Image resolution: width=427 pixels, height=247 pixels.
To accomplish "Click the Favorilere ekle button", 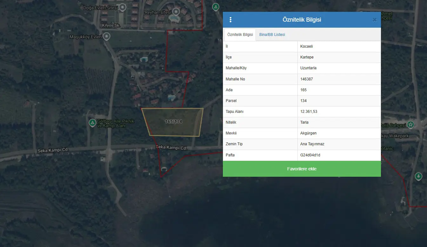I will point(302,169).
